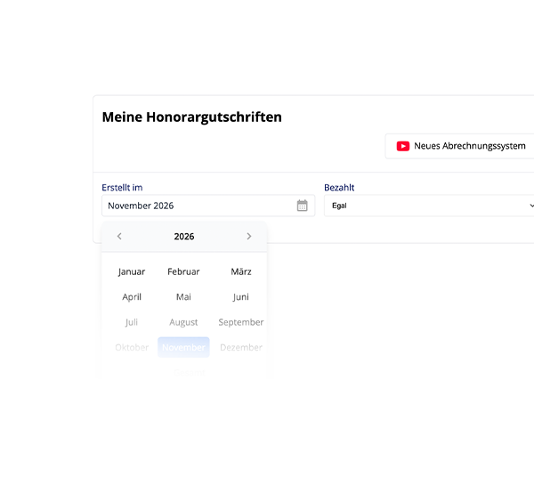
Task: Open the Bezahlt dropdown
Action: coord(431,206)
